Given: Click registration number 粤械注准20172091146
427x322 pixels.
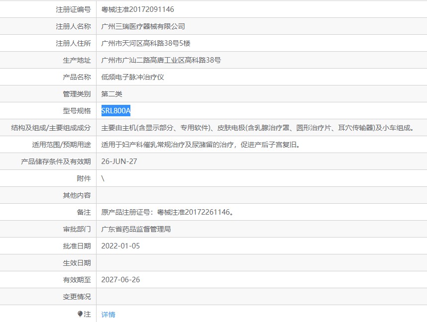Looking at the screenshot, I should [137, 9].
